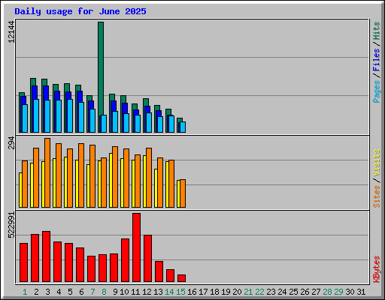Screen dimensions: 385x300
Task: Click day 15 on the x-axis
Action: [180, 292]
